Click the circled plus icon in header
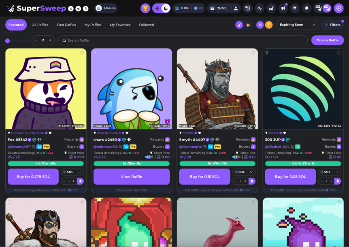The image size is (349, 247). coord(338,8)
